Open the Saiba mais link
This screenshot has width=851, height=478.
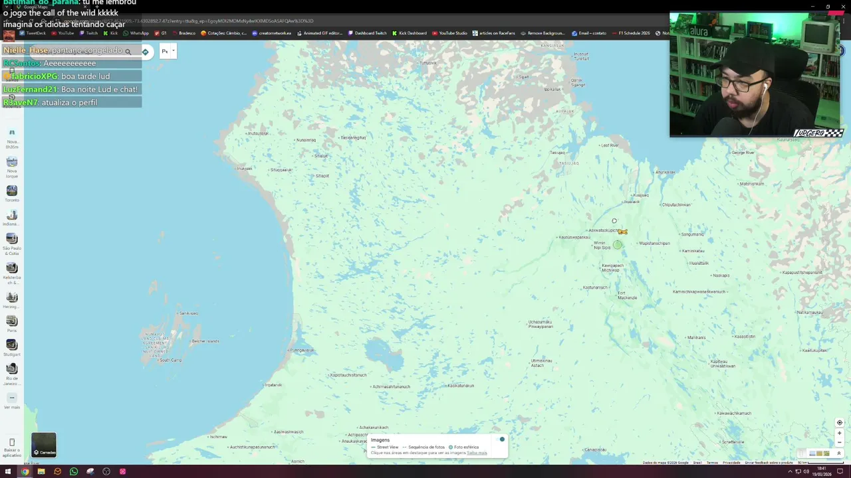(477, 453)
